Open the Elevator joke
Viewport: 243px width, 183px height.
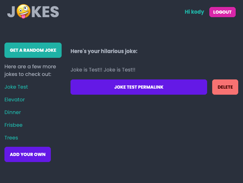(15, 99)
